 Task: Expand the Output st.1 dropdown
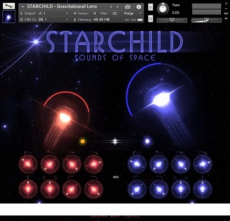(44, 13)
